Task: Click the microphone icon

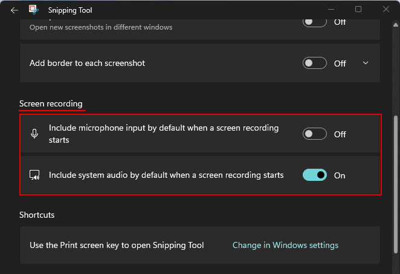Action: (34, 134)
